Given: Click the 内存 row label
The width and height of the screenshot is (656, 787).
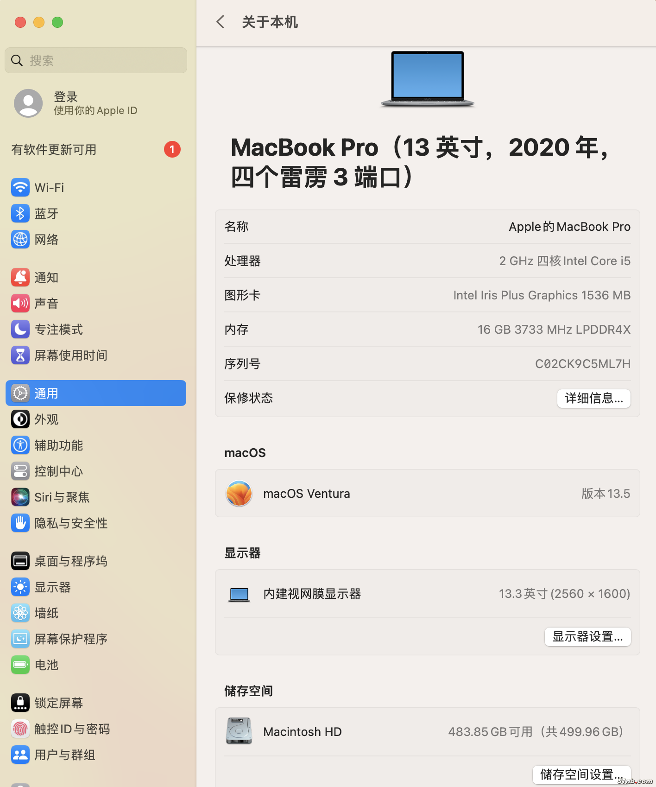Looking at the screenshot, I should point(236,330).
